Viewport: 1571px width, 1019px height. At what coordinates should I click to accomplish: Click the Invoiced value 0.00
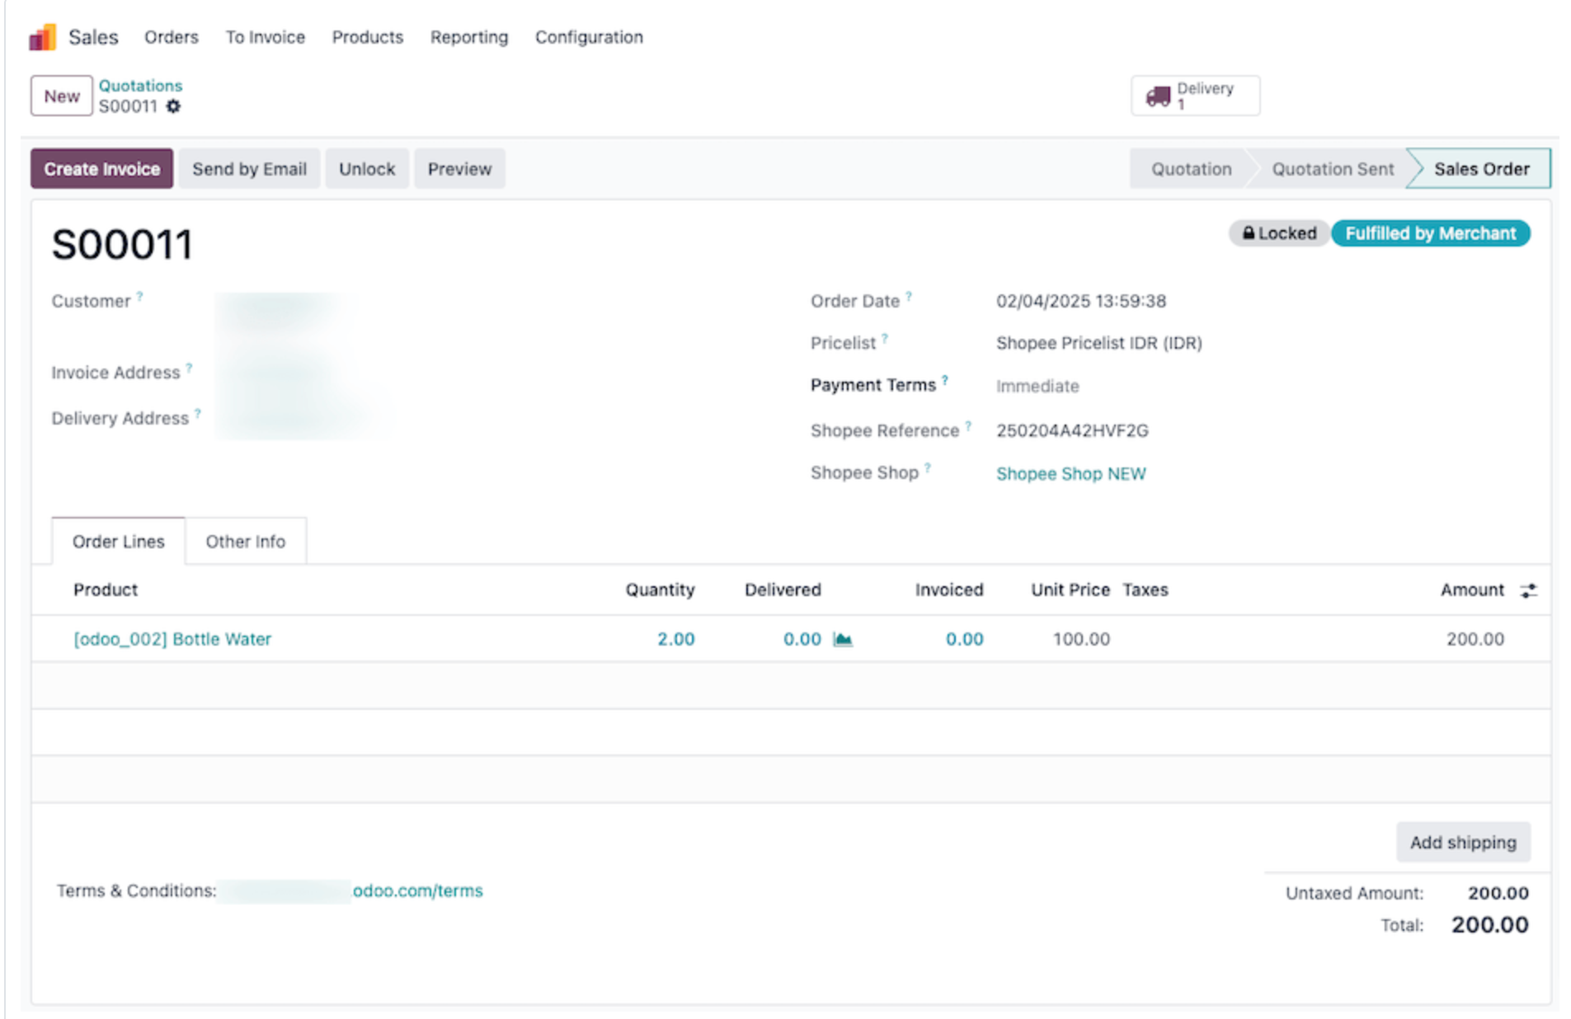(x=965, y=639)
